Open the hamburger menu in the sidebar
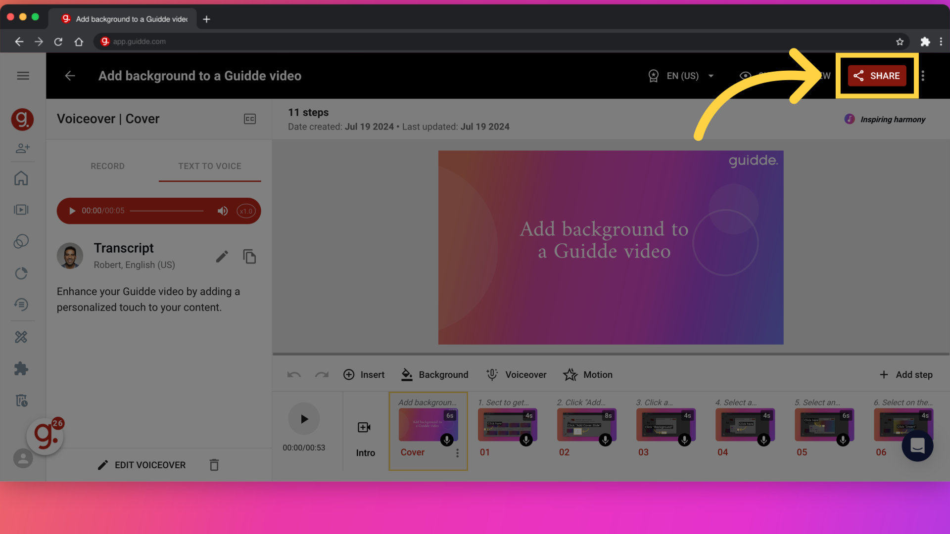This screenshot has width=950, height=534. pyautogui.click(x=23, y=76)
